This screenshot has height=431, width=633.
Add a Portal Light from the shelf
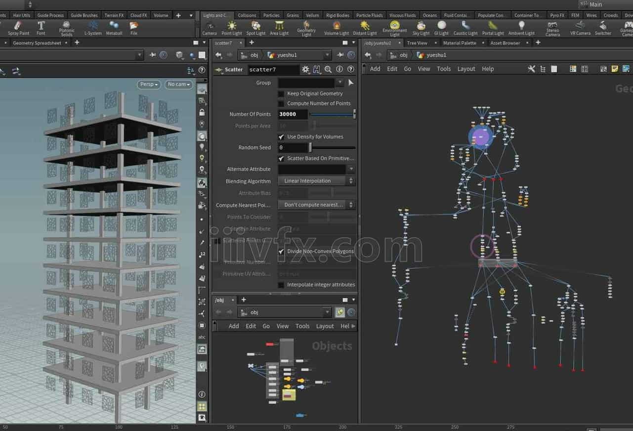tap(493, 28)
